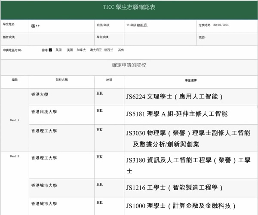Image resolution: width=258 pixels, height=215 pixels.
Task: Select the 院校名稱 column header
Action: [61, 80]
